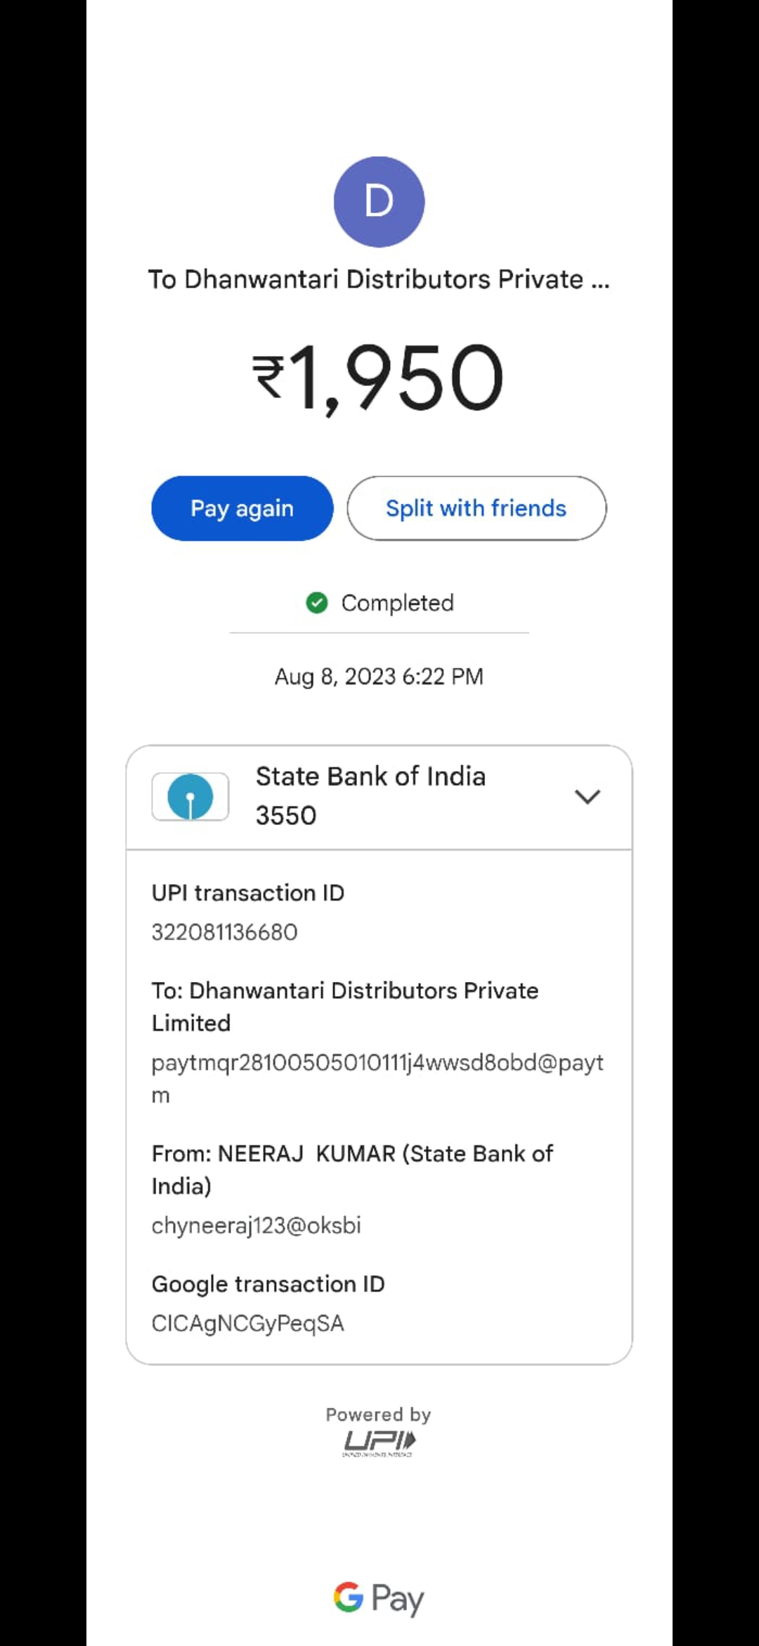Click the paytmqr recipient UPI address
The height and width of the screenshot is (1646, 759).
point(378,1078)
